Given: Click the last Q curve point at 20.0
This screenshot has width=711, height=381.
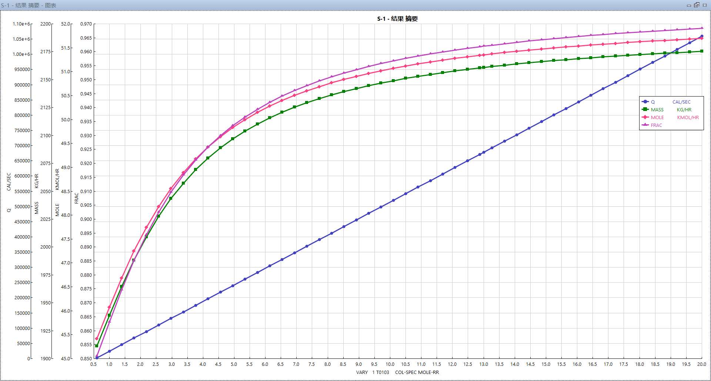Looking at the screenshot, I should (702, 36).
